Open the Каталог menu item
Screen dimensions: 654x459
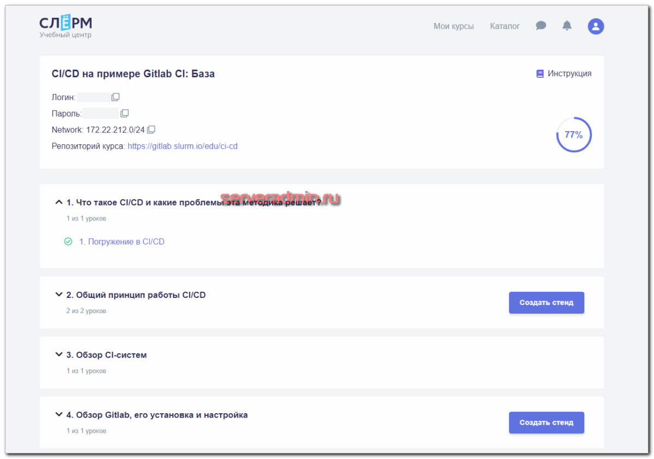tap(505, 26)
